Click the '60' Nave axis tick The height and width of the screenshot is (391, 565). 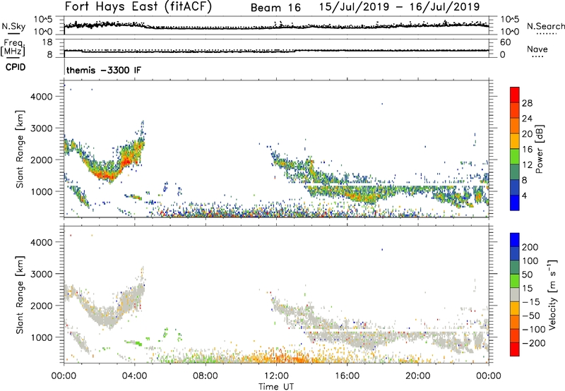click(x=505, y=42)
